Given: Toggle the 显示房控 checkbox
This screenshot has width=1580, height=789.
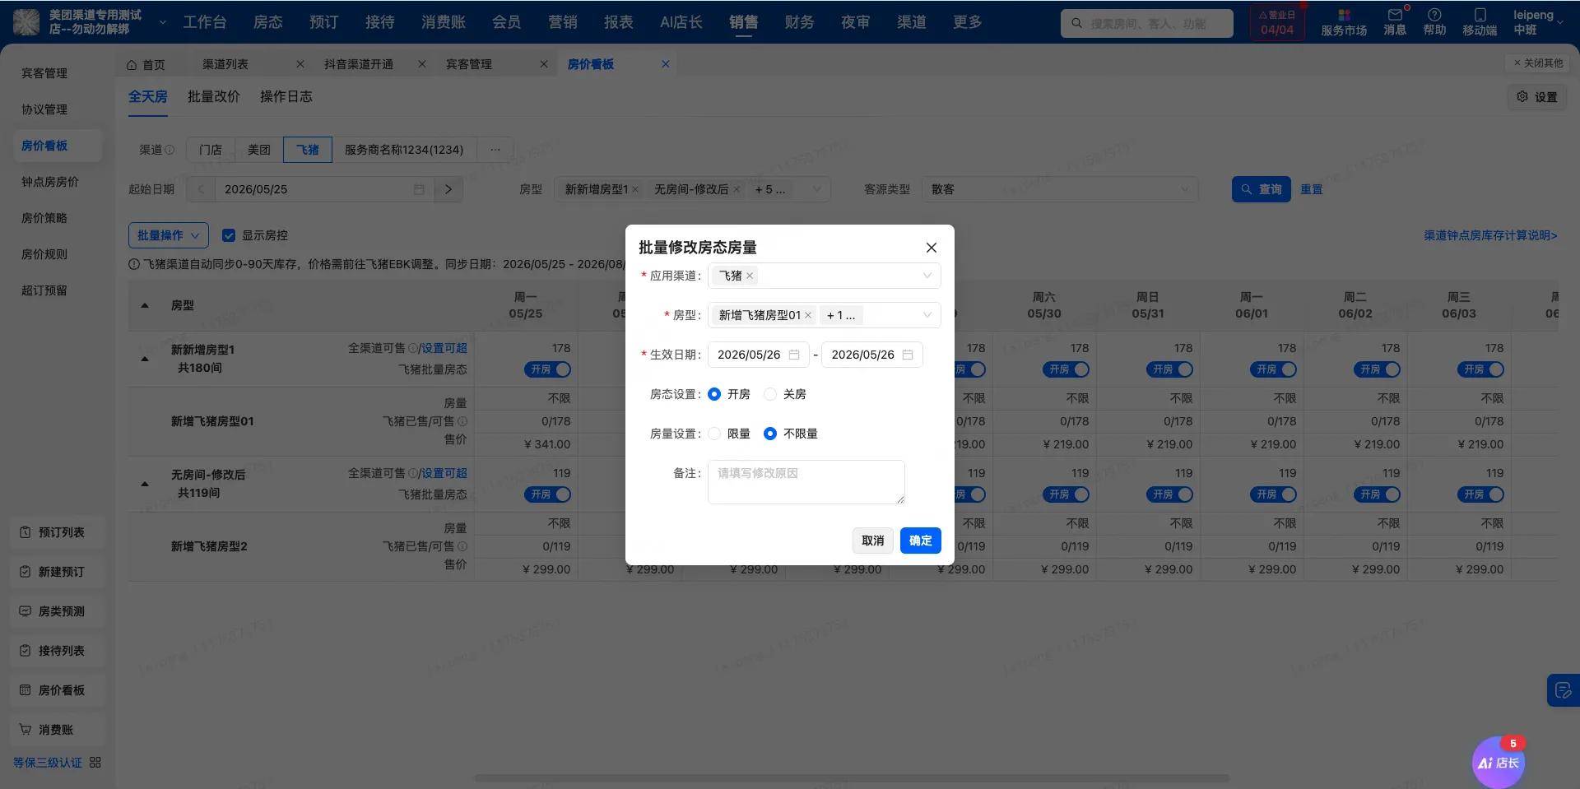Looking at the screenshot, I should click(x=229, y=235).
